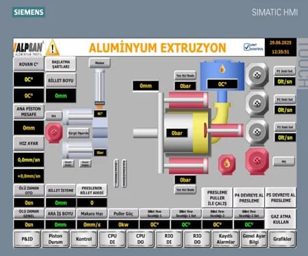
Task: Click the blue tank 0C° temperature display
Action: pos(222,84)
